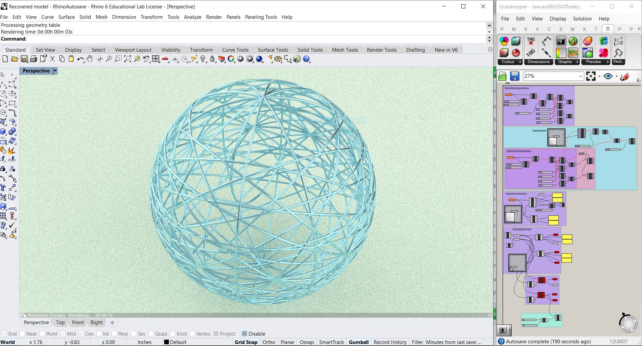This screenshot has width=642, height=346.
Task: Open the 27% zoom dropdown
Action: click(x=581, y=76)
